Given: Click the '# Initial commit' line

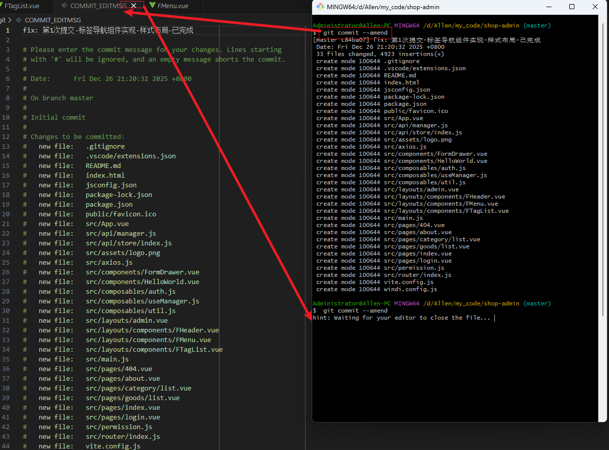Looking at the screenshot, I should (x=54, y=117).
